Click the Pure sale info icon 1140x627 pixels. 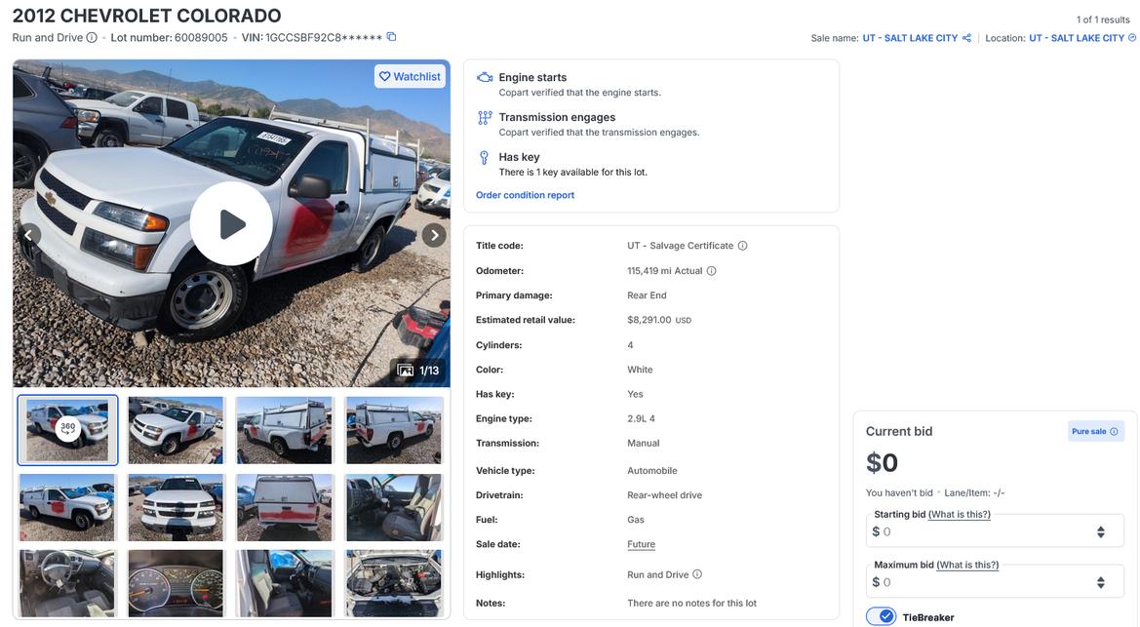coord(1114,431)
